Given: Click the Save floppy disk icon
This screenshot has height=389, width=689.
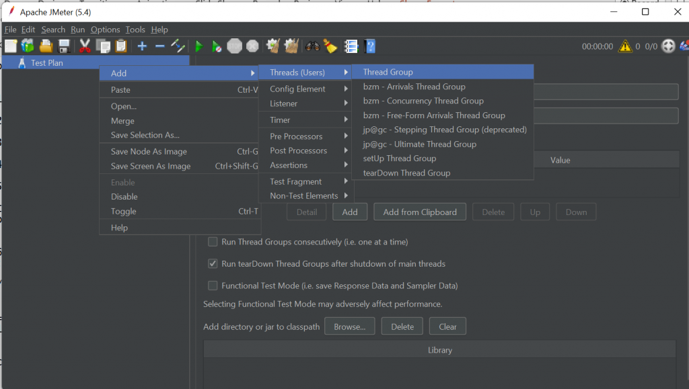Looking at the screenshot, I should click(65, 46).
